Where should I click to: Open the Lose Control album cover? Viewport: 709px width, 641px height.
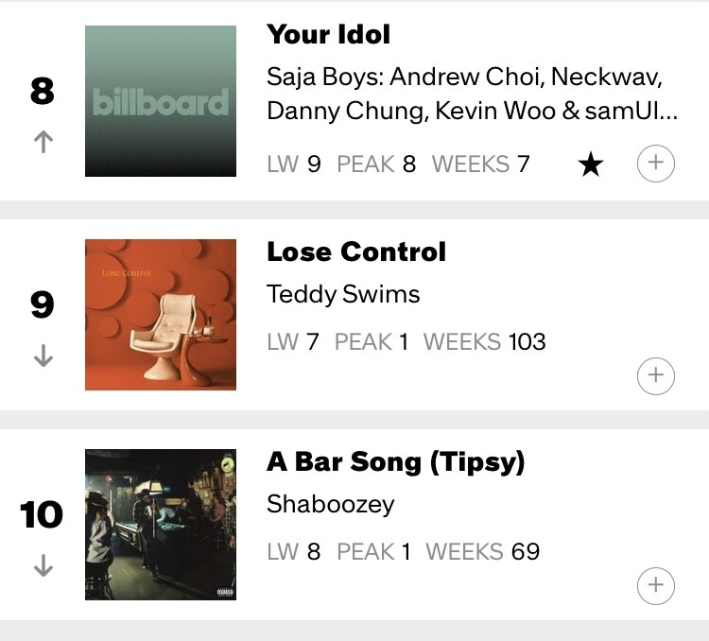[161, 315]
